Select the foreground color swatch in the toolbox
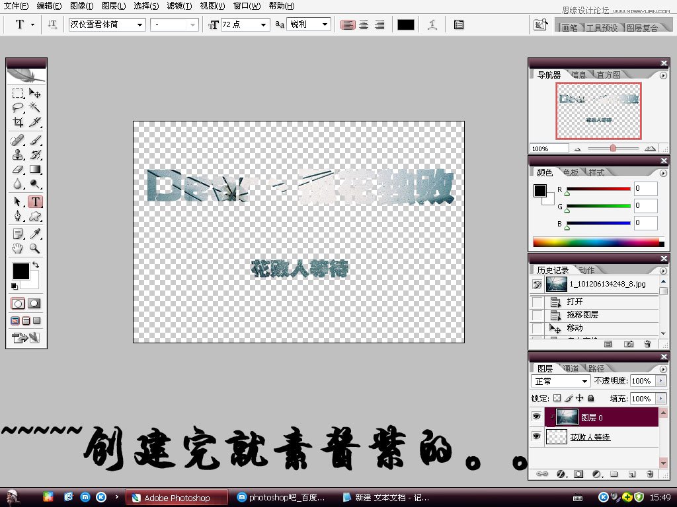The image size is (677, 507). (x=21, y=271)
